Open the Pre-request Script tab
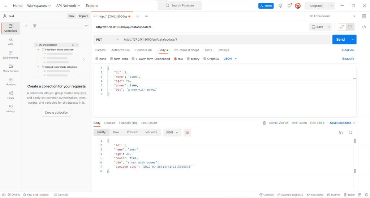This screenshot has width=370, height=198. pyautogui.click(x=186, y=50)
